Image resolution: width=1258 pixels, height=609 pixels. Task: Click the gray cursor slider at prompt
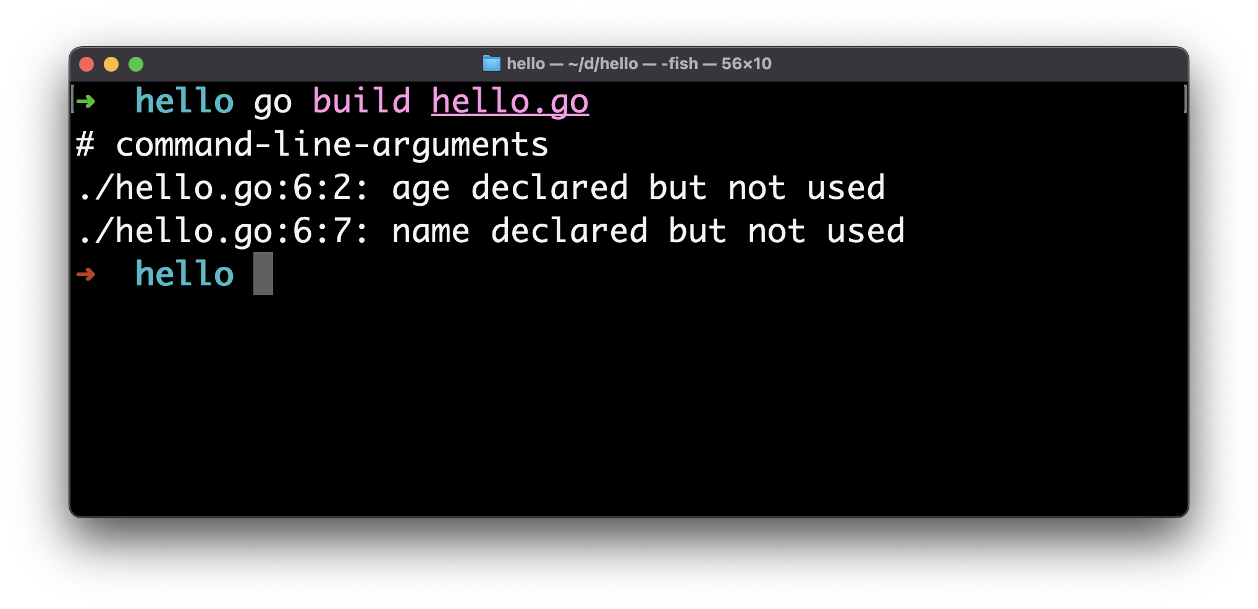point(263,274)
